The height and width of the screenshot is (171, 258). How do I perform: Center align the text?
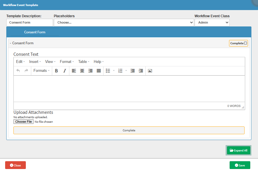click(x=82, y=71)
